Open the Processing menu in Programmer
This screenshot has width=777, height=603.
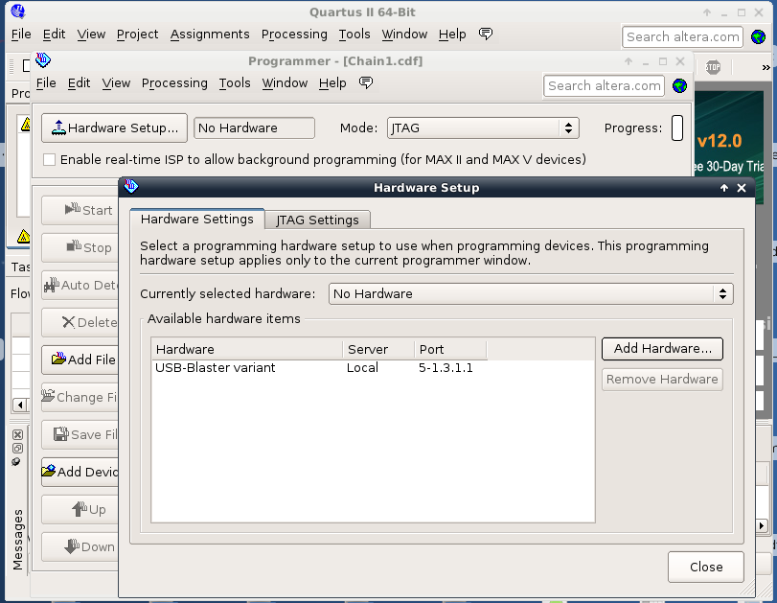point(174,83)
